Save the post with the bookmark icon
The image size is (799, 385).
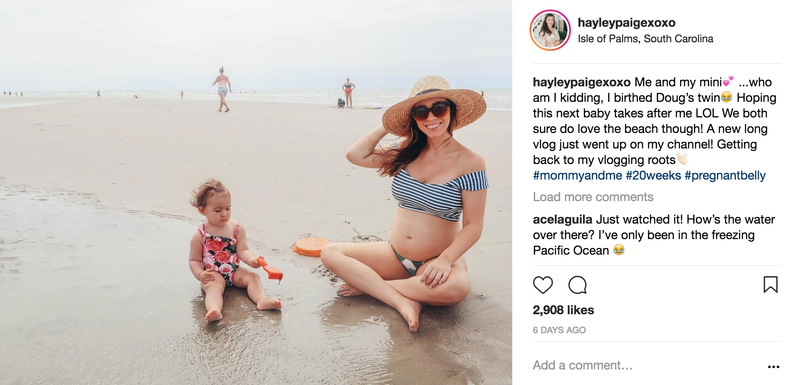click(x=770, y=285)
